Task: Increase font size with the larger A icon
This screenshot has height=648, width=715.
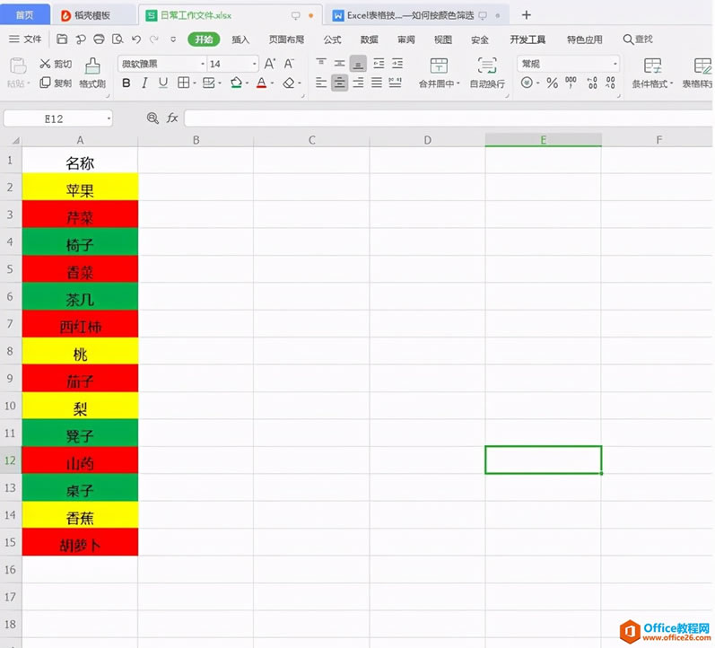Action: (270, 64)
